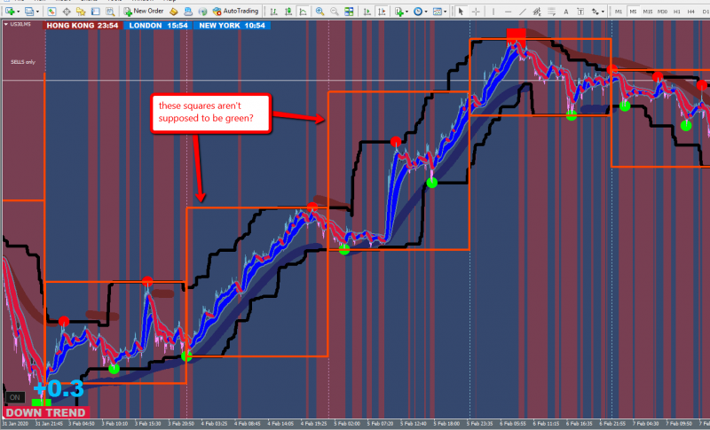Expand the periodicity clock dropdown arrow
Image resolution: width=710 pixels, height=430 pixels.
point(426,12)
